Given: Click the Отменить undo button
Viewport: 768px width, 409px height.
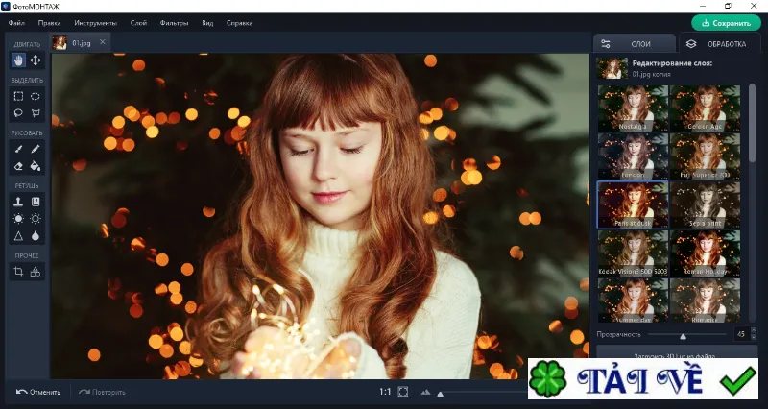Looking at the screenshot, I should (x=38, y=392).
